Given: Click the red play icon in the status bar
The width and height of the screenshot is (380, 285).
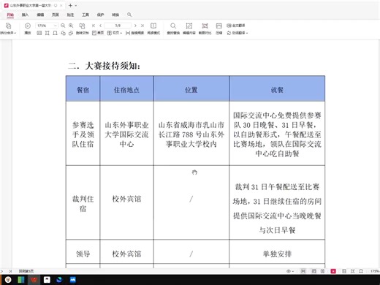Looking at the screenshot, I should (333, 271).
